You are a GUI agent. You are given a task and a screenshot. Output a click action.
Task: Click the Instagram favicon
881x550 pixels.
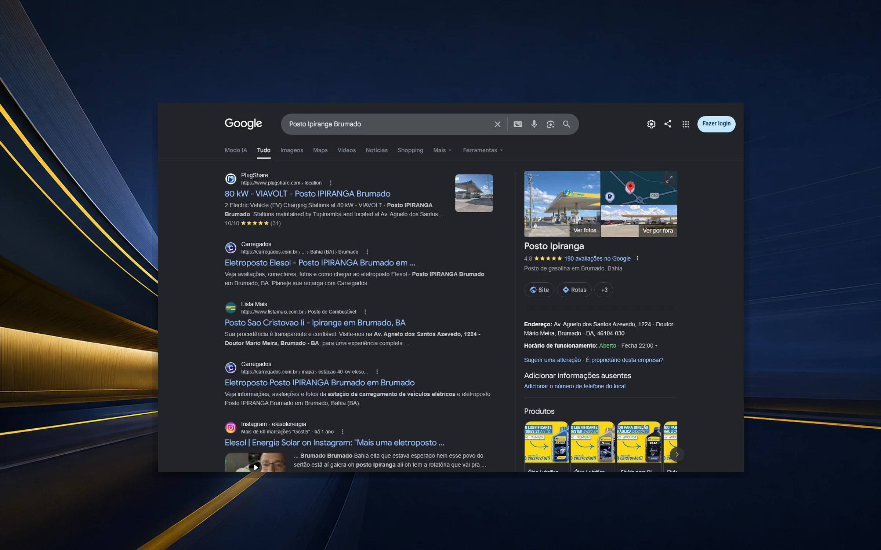pos(231,428)
